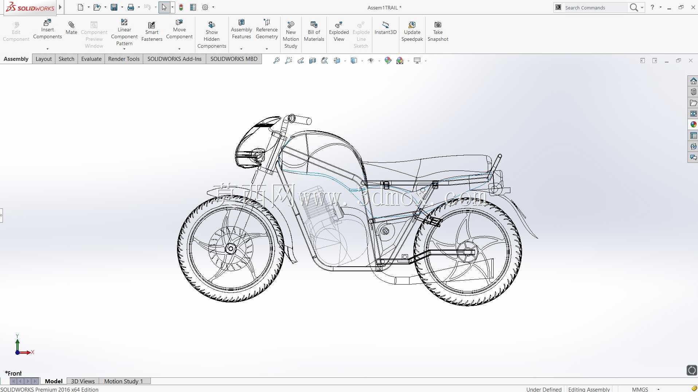Click the Zoom to Fit icon

277,60
